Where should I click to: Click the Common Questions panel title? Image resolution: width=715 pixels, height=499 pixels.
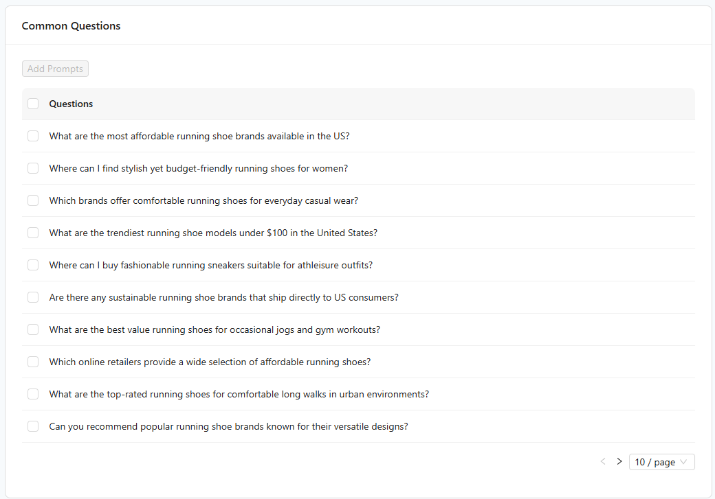tap(71, 26)
